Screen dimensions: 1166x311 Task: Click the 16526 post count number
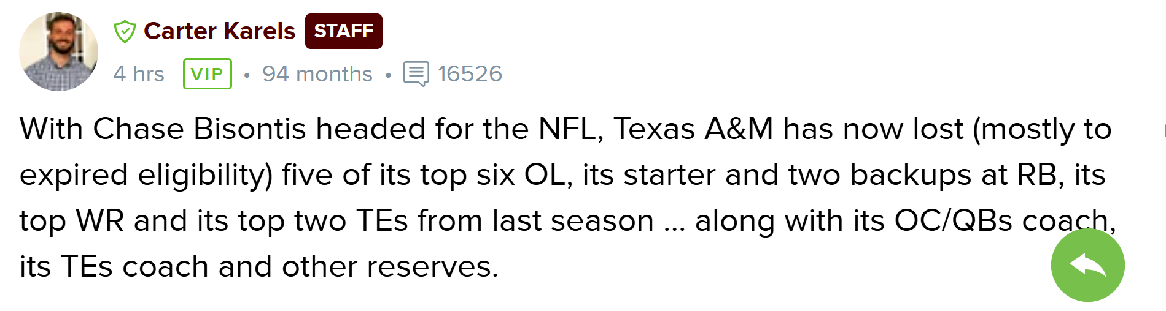[x=470, y=74]
